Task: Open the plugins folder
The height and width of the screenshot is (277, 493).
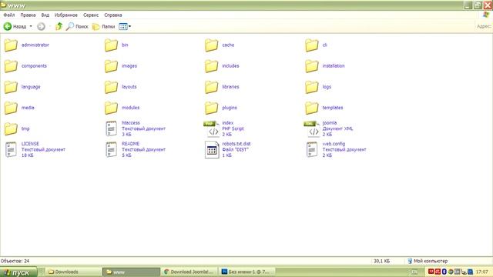Action: pyautogui.click(x=221, y=108)
